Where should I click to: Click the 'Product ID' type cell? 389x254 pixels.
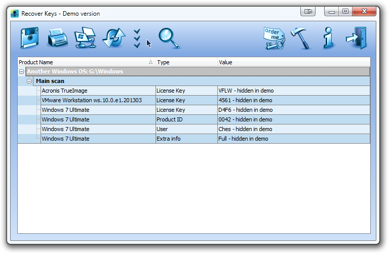pos(186,120)
